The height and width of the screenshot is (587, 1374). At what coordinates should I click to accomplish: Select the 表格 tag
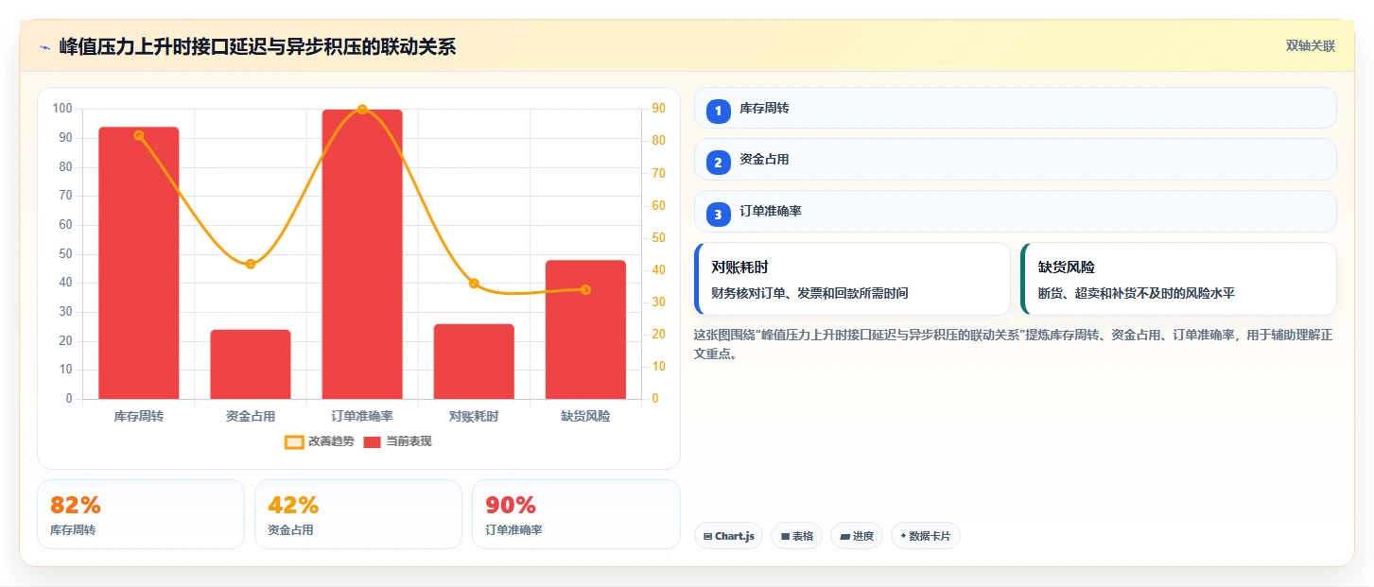point(796,536)
